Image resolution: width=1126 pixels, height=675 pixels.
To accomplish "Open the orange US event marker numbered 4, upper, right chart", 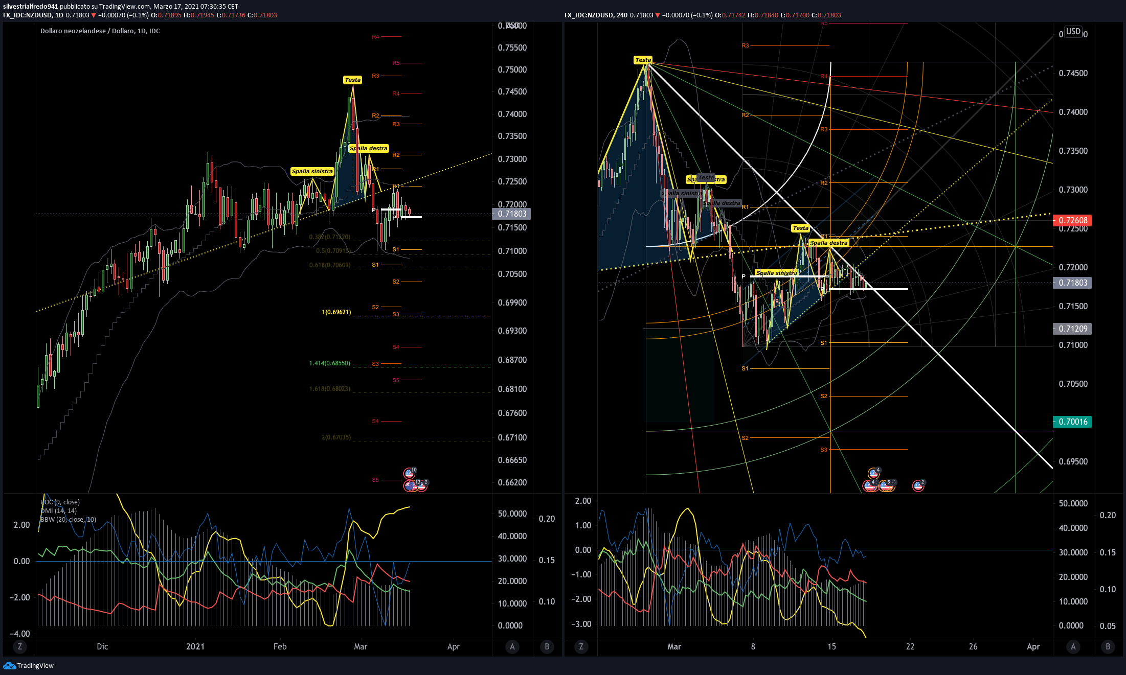I will pos(874,473).
